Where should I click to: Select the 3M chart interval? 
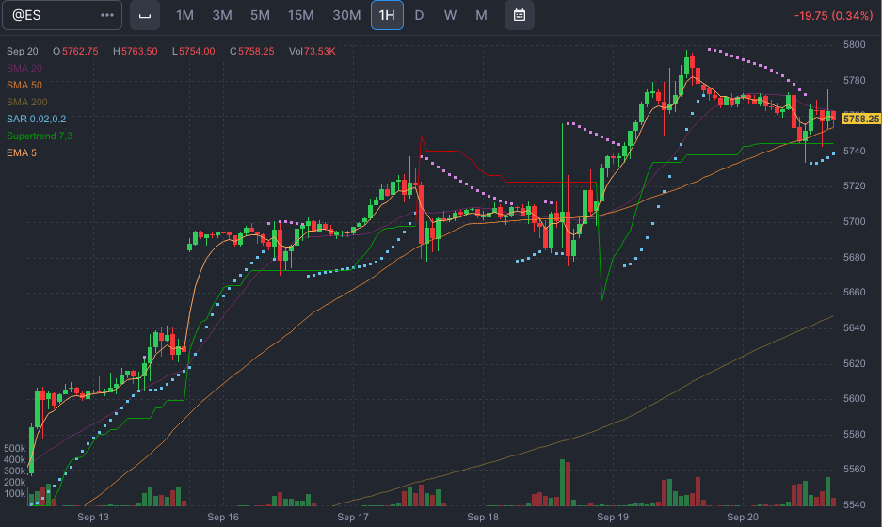click(222, 16)
